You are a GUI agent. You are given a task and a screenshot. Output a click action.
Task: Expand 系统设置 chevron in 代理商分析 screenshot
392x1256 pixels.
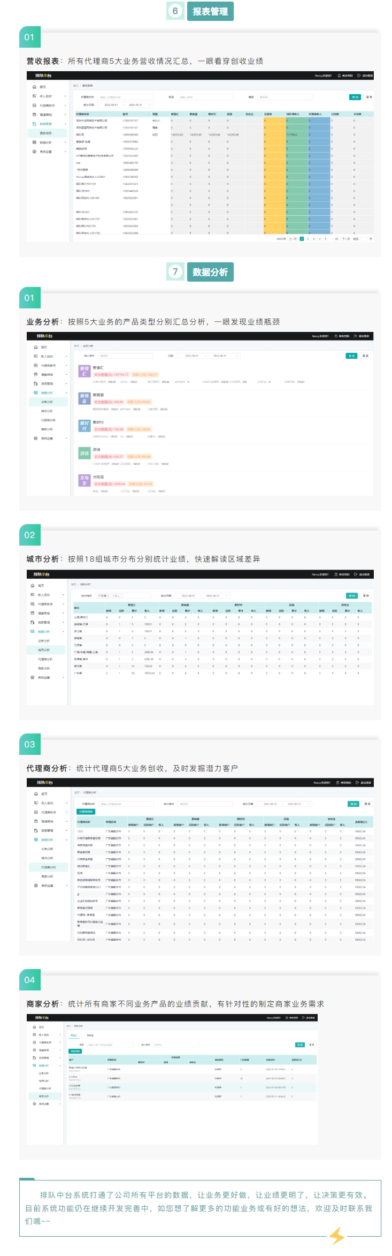tap(67, 886)
